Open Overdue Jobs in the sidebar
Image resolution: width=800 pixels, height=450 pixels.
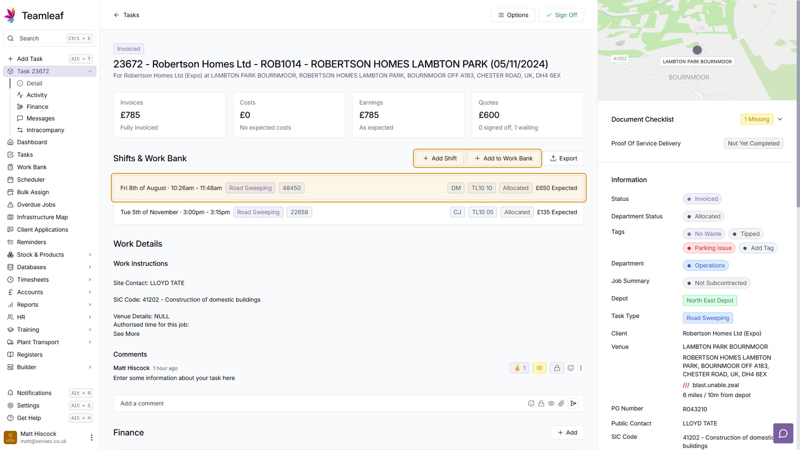click(x=50, y=205)
